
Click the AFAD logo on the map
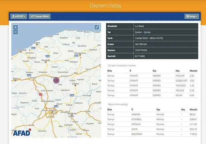click(22, 133)
